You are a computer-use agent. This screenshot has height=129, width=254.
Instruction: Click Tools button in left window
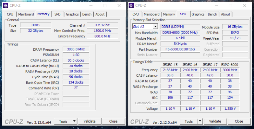63,121
